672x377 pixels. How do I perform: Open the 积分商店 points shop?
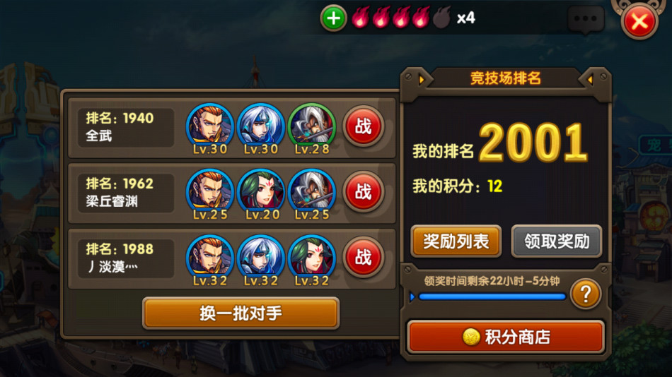pyautogui.click(x=506, y=337)
